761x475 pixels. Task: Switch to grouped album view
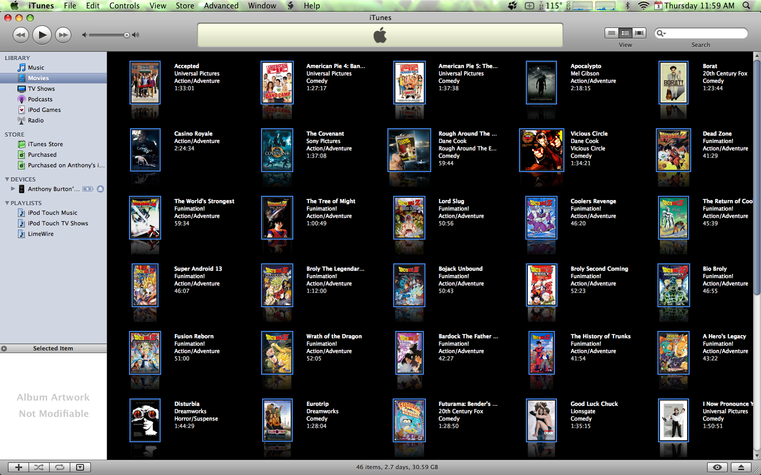[625, 33]
